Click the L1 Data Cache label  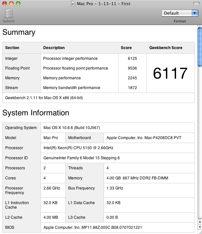pyautogui.click(x=82, y=203)
